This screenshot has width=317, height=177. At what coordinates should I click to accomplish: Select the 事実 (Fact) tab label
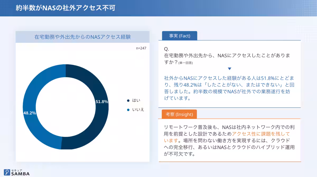click(180, 36)
